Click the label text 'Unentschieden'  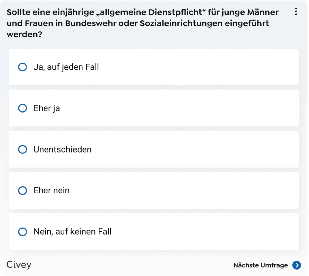(63, 149)
